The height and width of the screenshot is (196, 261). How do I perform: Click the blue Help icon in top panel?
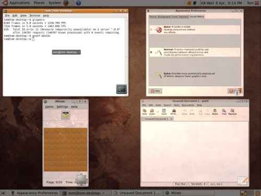point(78,3)
